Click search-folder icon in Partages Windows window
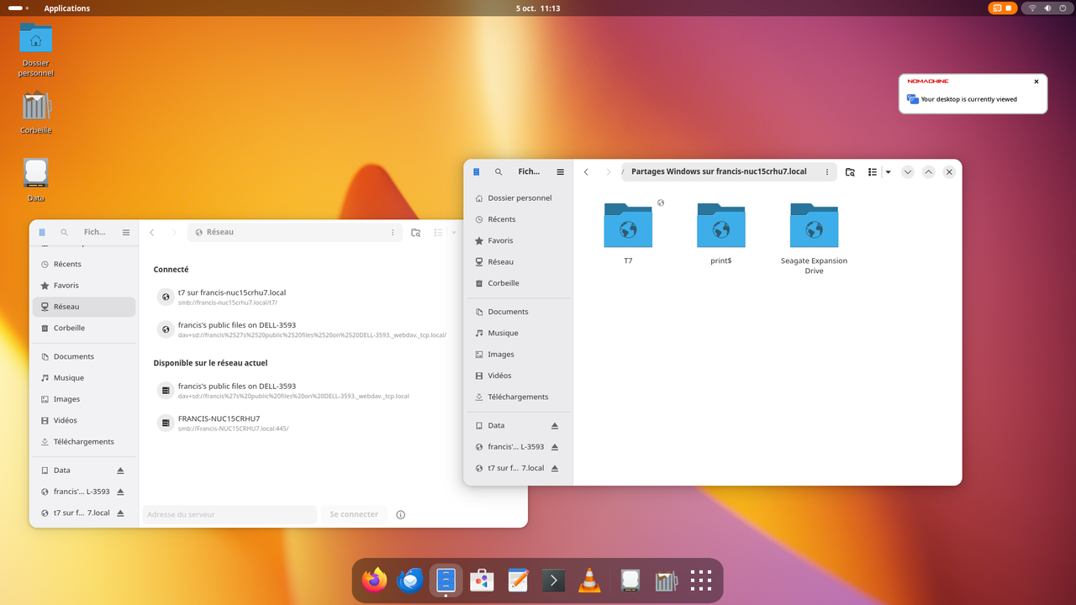Screen dimensions: 1076x605 [850, 171]
